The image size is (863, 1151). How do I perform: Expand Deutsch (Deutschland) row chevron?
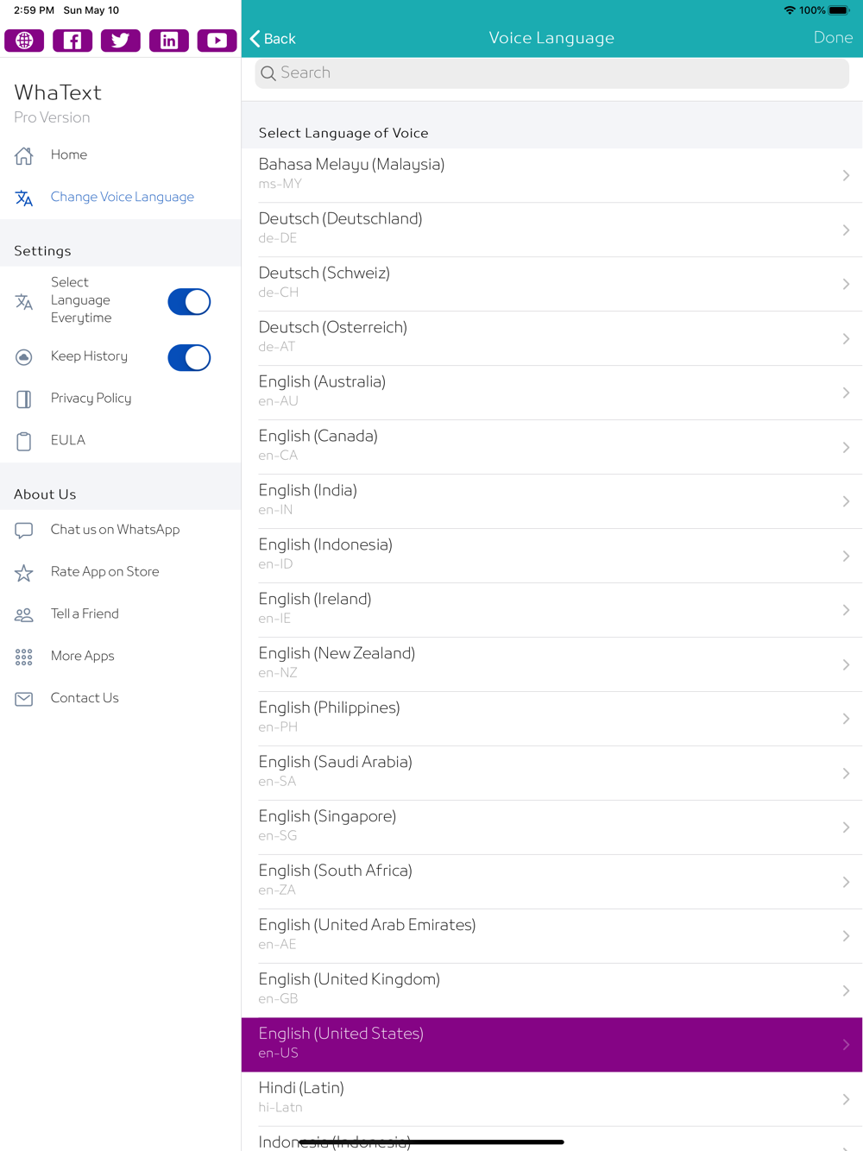(846, 230)
